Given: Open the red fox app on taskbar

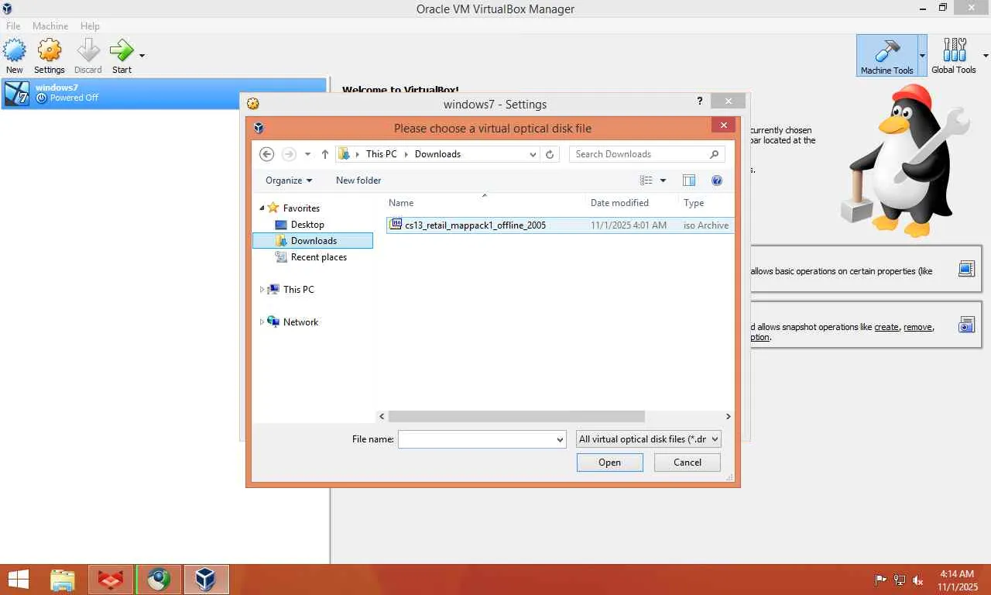Looking at the screenshot, I should pyautogui.click(x=111, y=580).
